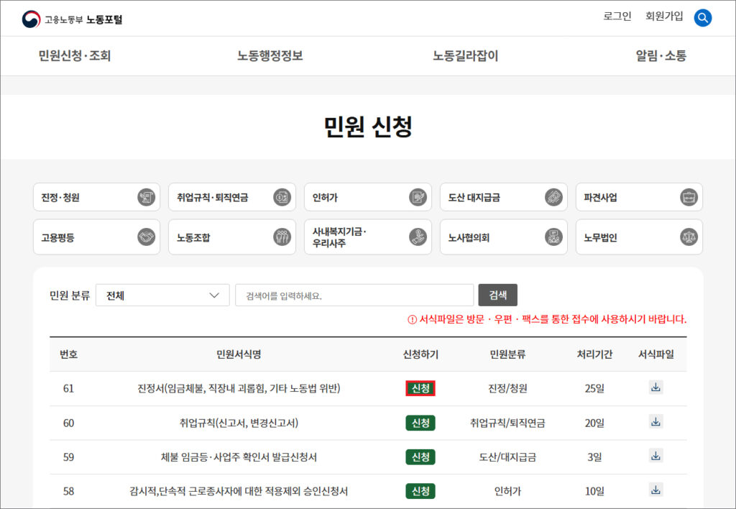Image resolution: width=736 pixels, height=509 pixels.
Task: Go to 로그인 link
Action: click(x=617, y=17)
